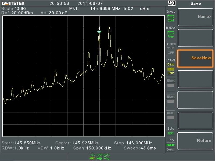Click the GW Instek logo
This screenshot has width=215, height=161.
pyautogui.click(x=13, y=3)
